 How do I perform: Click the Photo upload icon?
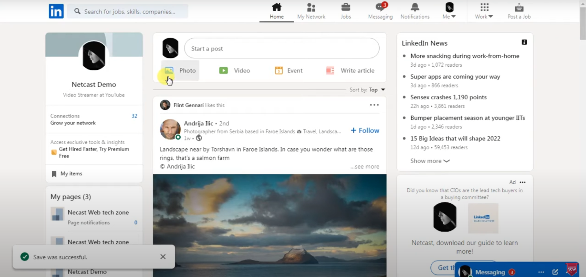tap(169, 71)
